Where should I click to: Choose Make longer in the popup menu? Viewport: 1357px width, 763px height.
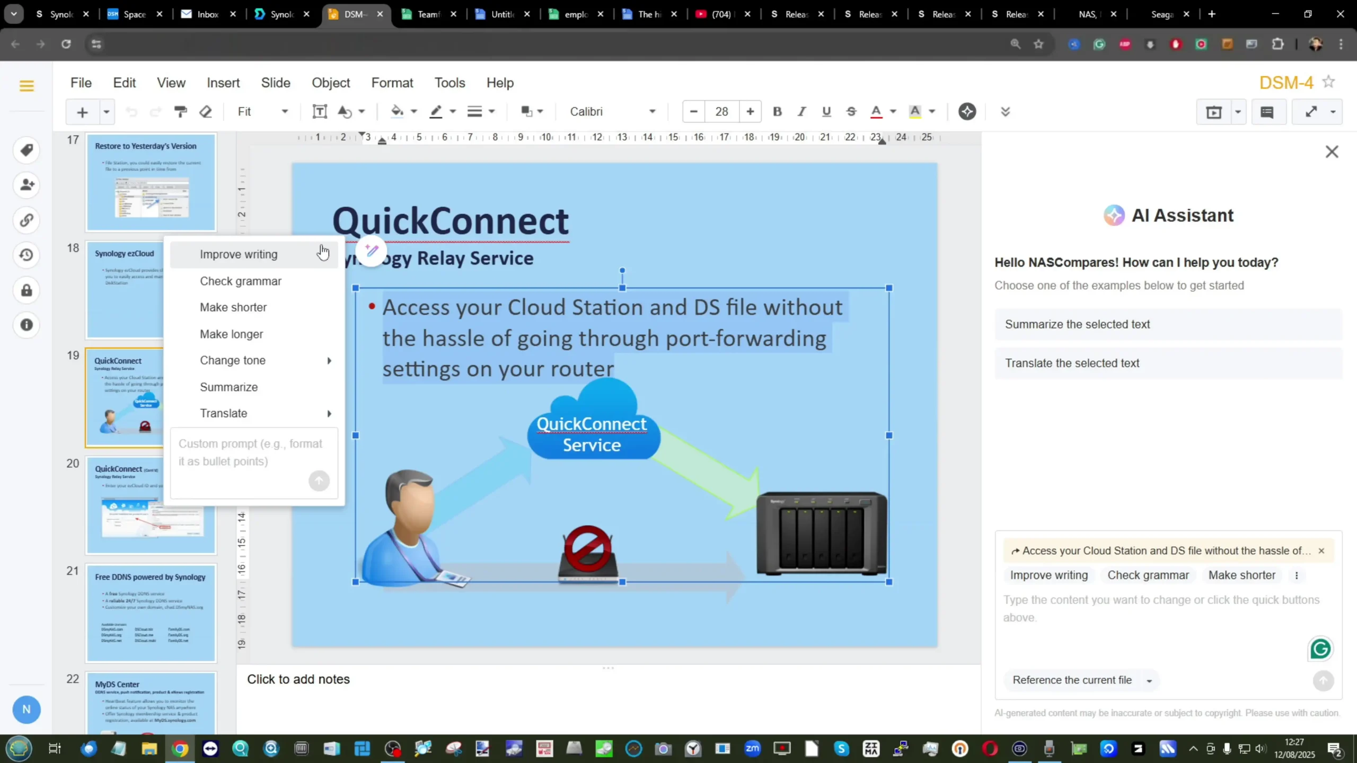[253, 334]
